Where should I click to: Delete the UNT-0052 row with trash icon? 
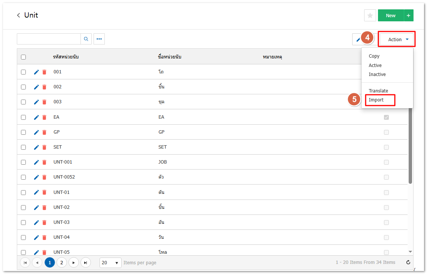(x=44, y=177)
